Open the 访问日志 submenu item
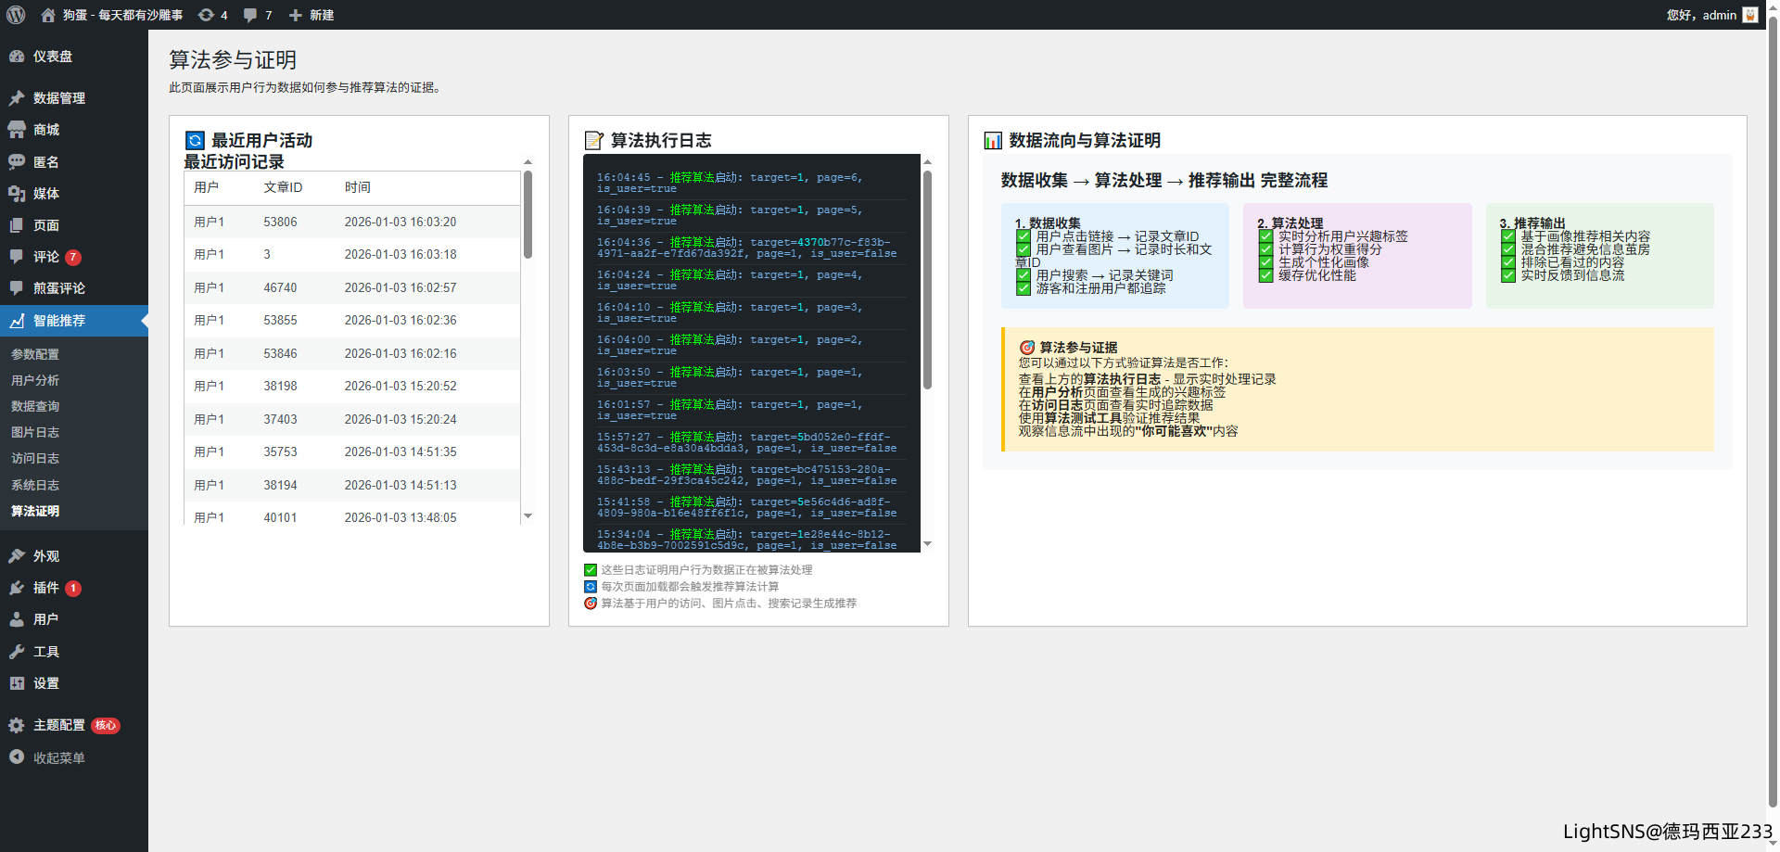The height and width of the screenshot is (852, 1780). (35, 458)
